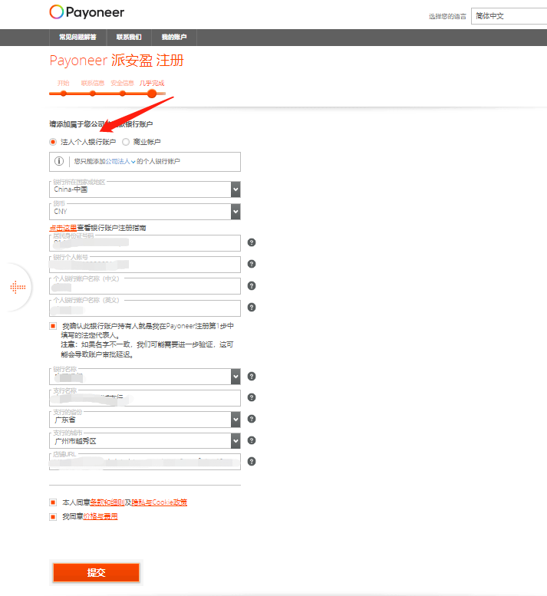Click the 个人银行账户名称（英文）input field
This screenshot has height=596, width=547.
[145, 308]
